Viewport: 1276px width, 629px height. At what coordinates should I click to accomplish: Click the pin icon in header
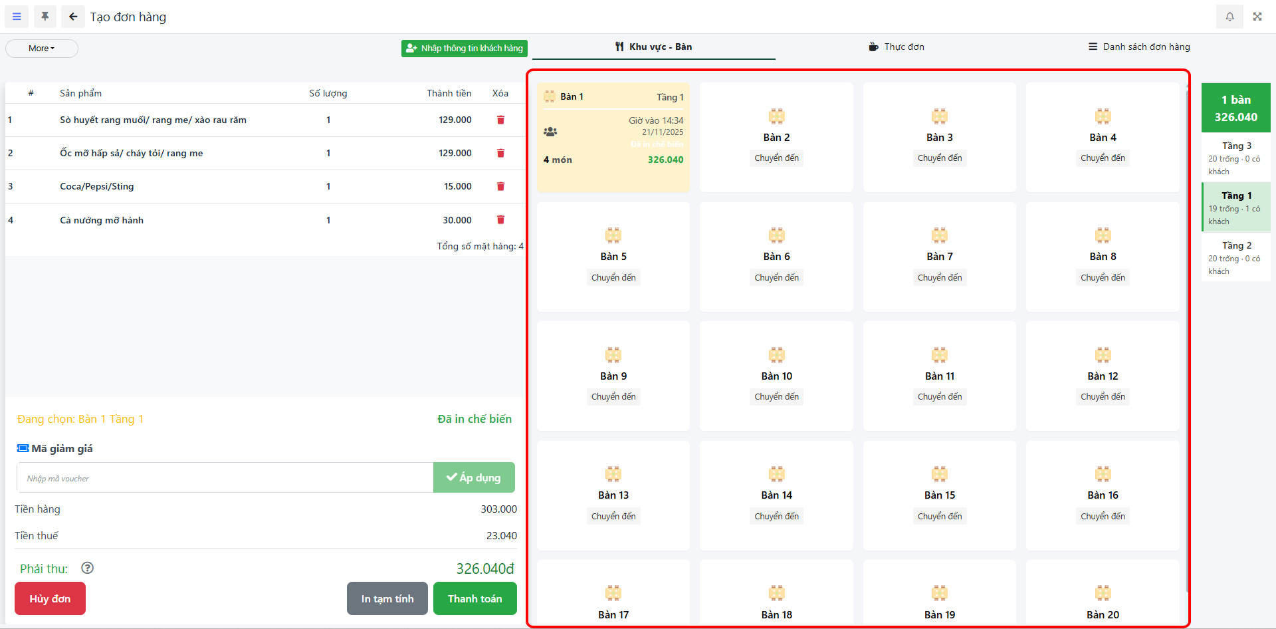(45, 17)
